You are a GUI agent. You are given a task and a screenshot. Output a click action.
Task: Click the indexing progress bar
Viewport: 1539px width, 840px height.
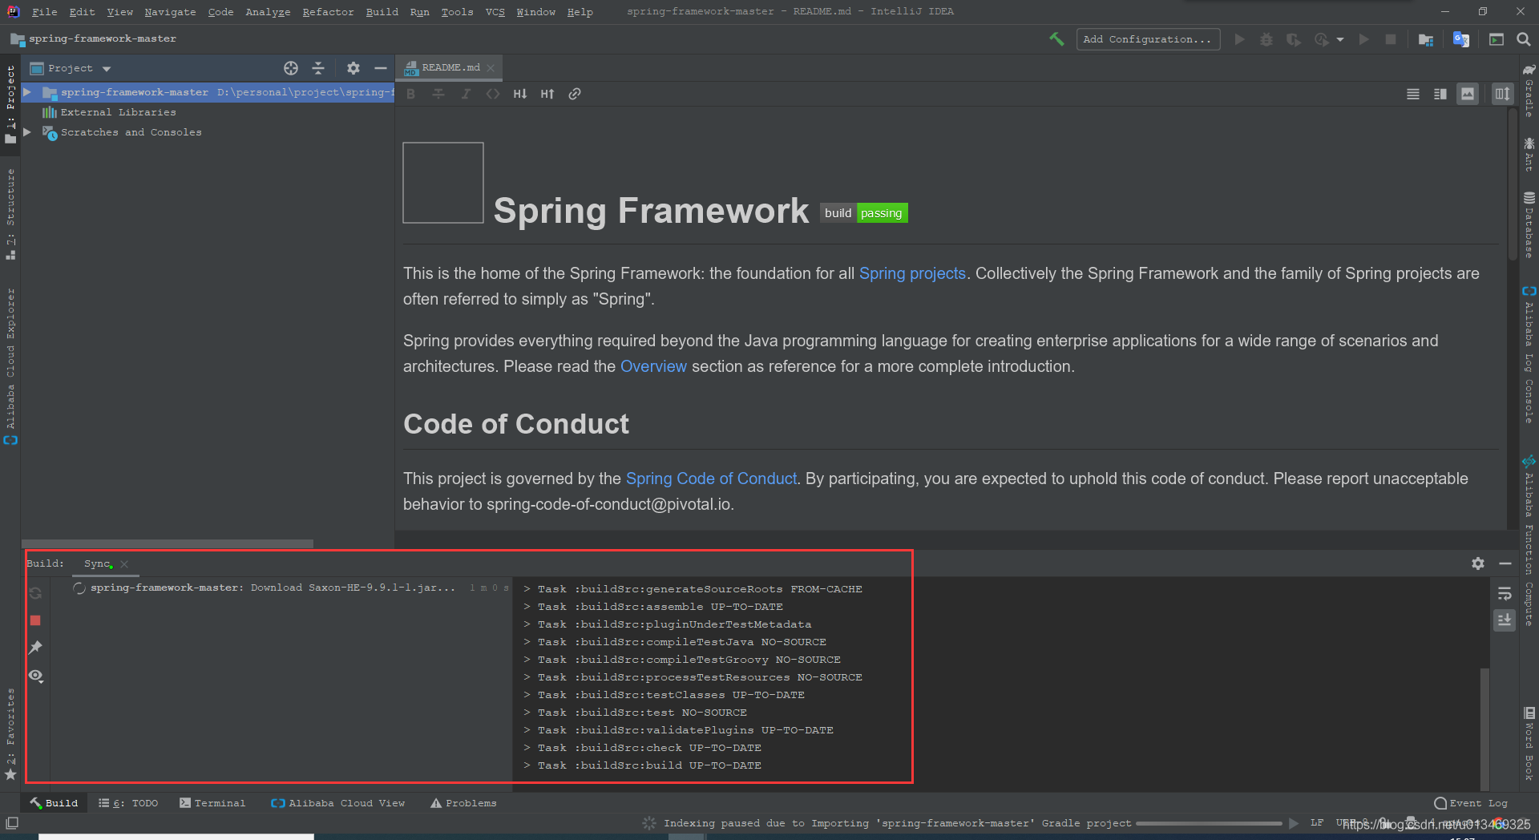pyautogui.click(x=1209, y=824)
